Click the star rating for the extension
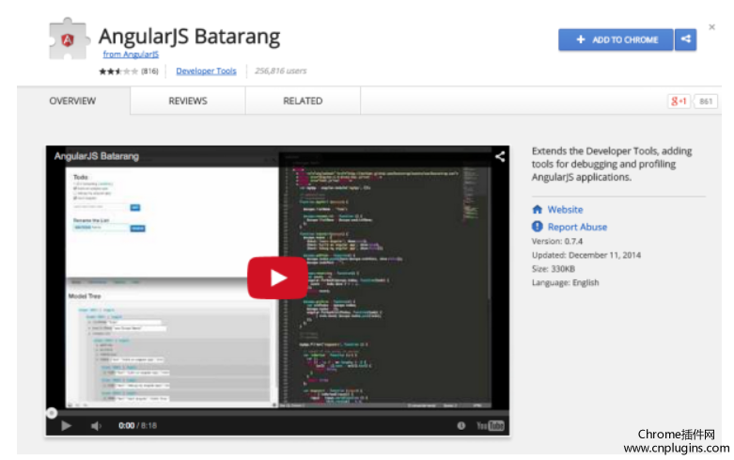This screenshot has width=734, height=460. pyautogui.click(x=118, y=71)
